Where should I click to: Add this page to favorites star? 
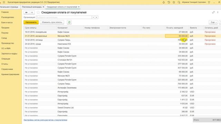tap(38, 12)
